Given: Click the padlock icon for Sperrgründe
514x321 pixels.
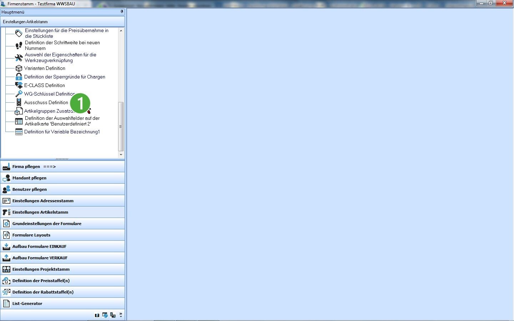Looking at the screenshot, I should [x=19, y=77].
